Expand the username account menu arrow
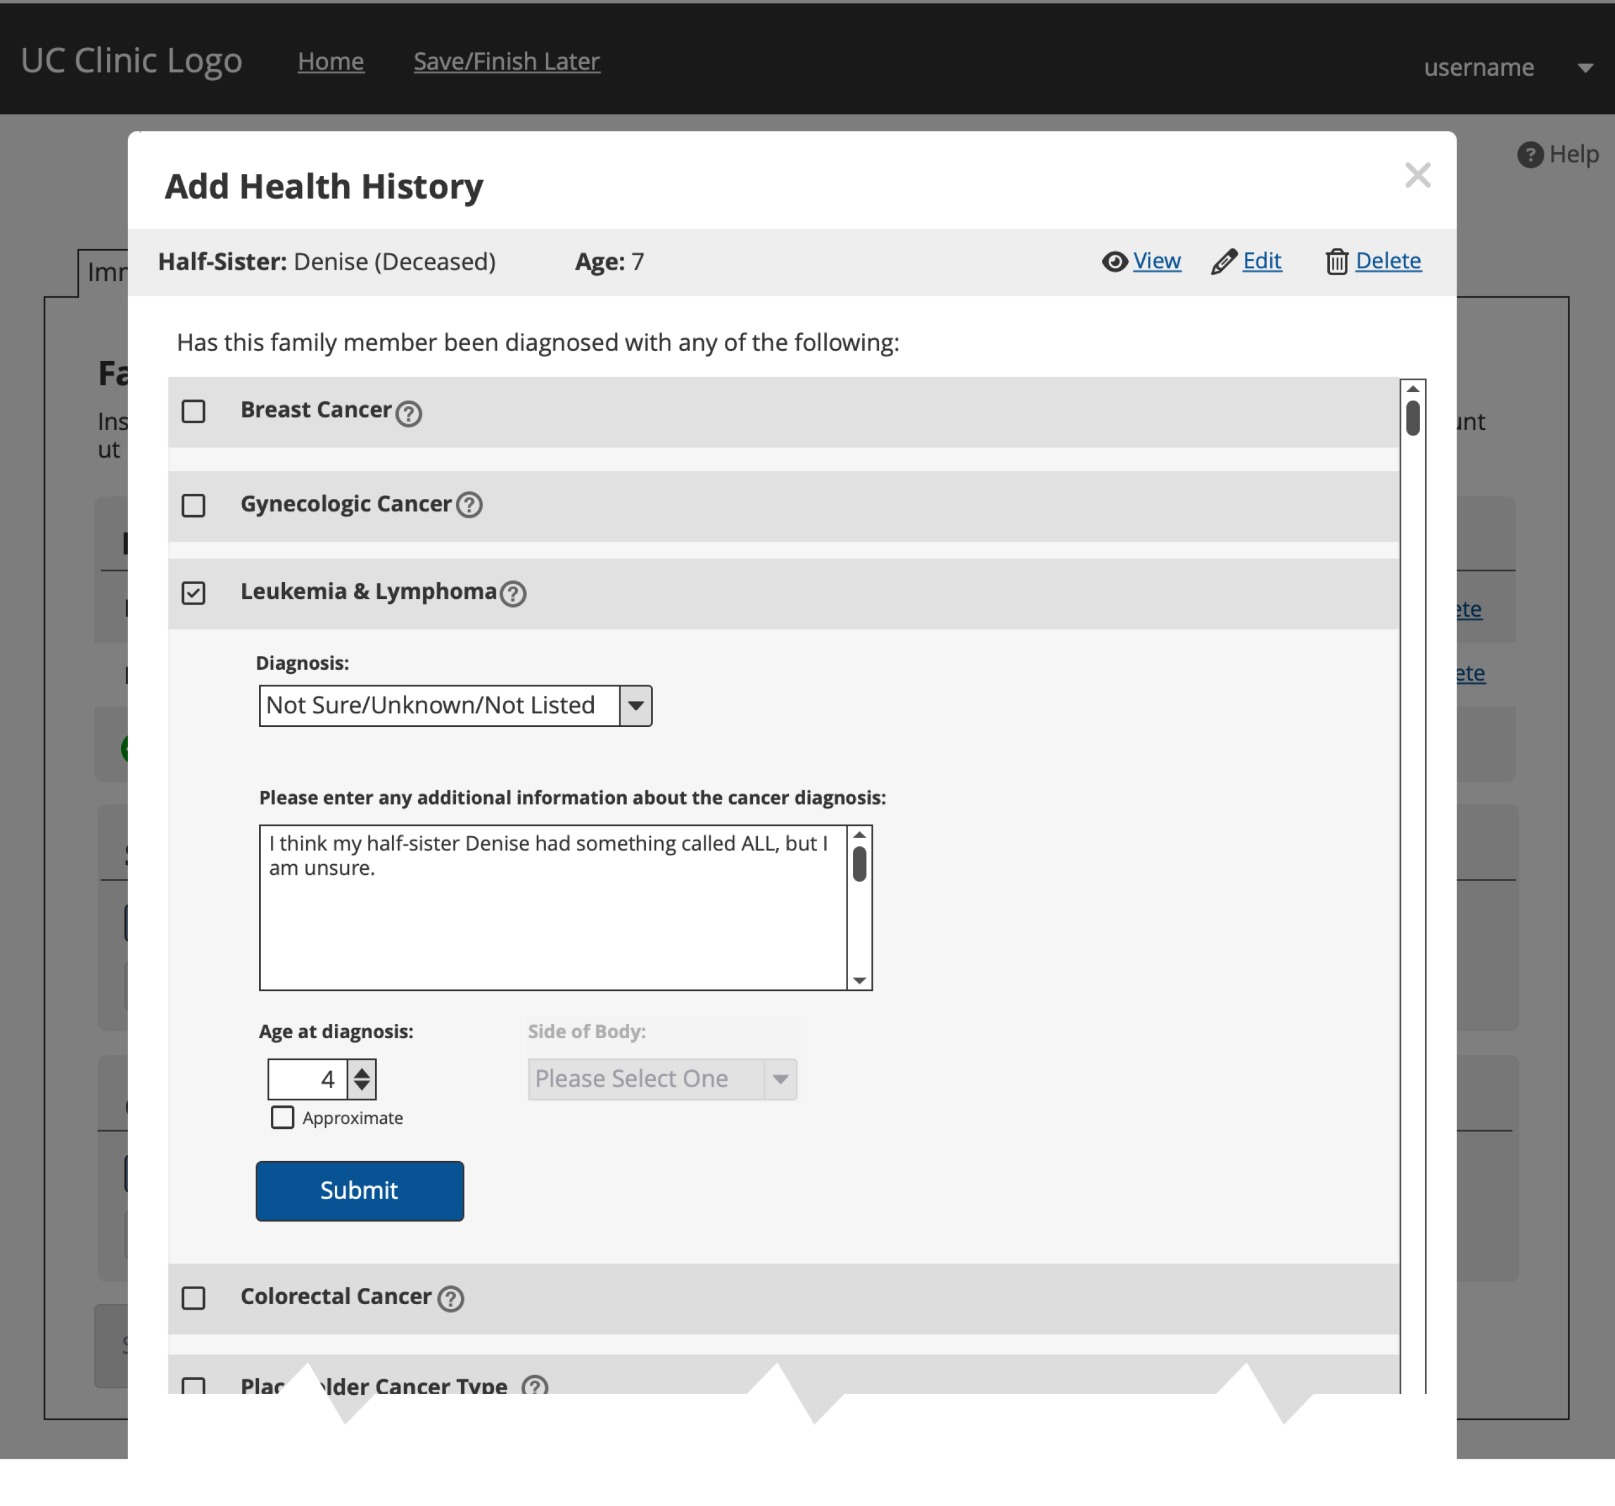Screen dimensions: 1615x1506 click(1585, 68)
